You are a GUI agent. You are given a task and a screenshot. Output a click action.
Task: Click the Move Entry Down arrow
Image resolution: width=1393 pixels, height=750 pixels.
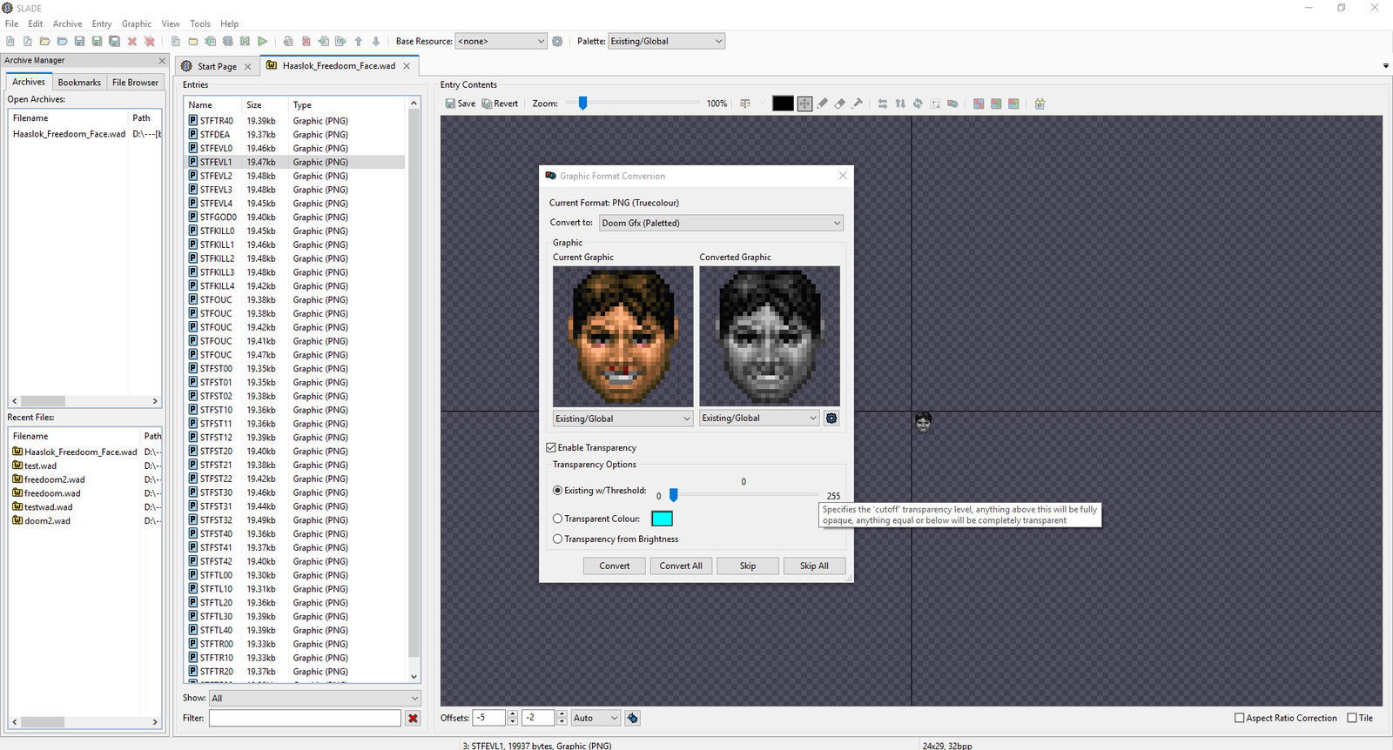[376, 41]
